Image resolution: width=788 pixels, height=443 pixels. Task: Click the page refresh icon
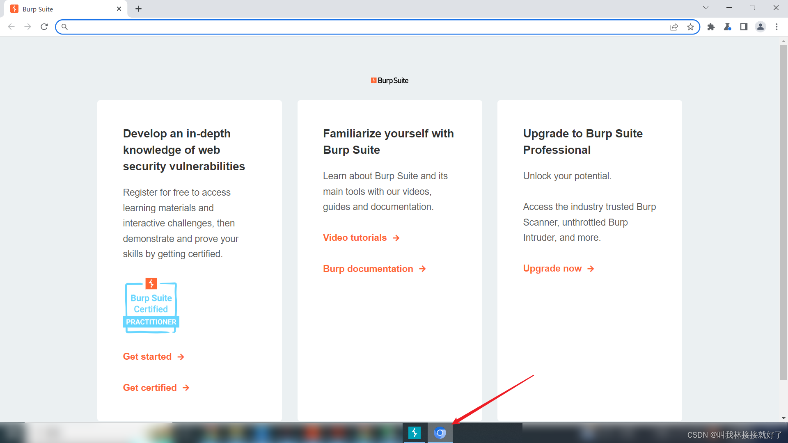click(45, 27)
